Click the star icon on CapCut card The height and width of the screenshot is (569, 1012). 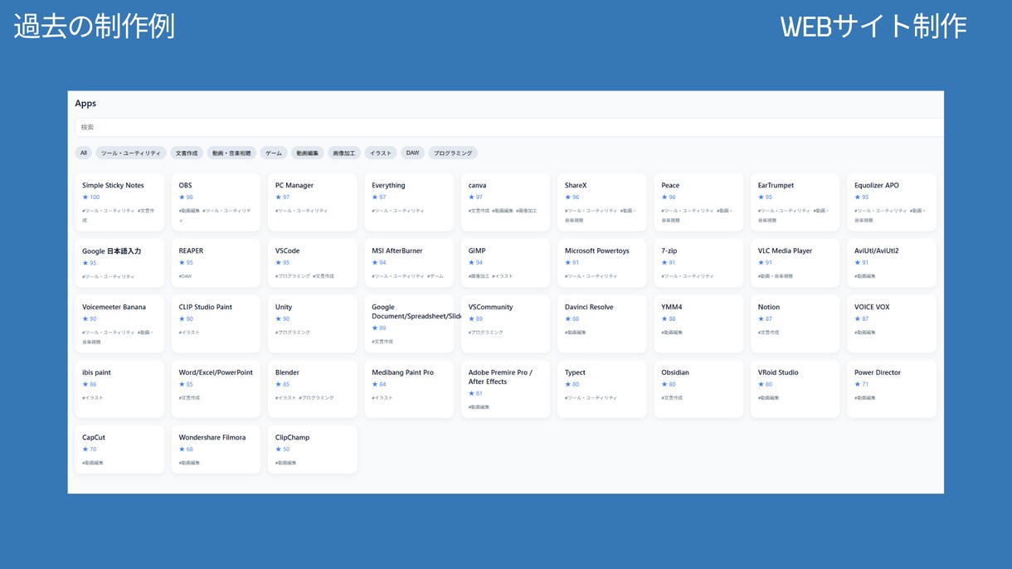coord(85,450)
